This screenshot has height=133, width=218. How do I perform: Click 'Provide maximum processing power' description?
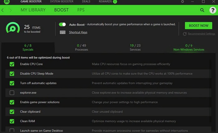(140, 131)
